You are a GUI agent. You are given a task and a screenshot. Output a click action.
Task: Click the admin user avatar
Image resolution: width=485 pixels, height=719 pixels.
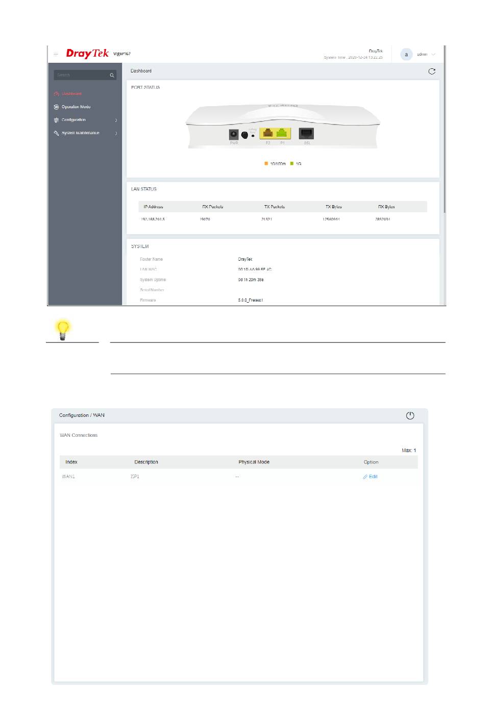click(406, 55)
